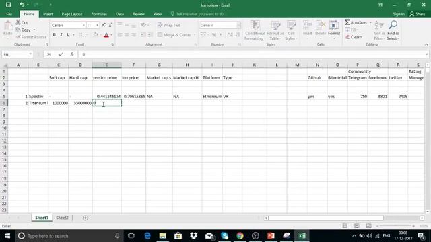Image resolution: width=431 pixels, height=242 pixels.
Task: Switch to the Data tab
Action: click(120, 14)
